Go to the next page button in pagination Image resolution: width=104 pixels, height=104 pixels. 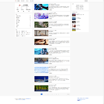[x=68, y=94]
